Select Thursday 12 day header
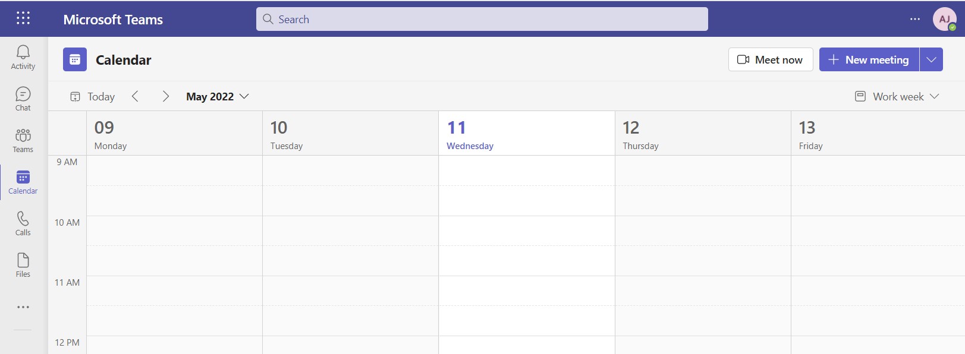The height and width of the screenshot is (354, 965). click(703, 134)
